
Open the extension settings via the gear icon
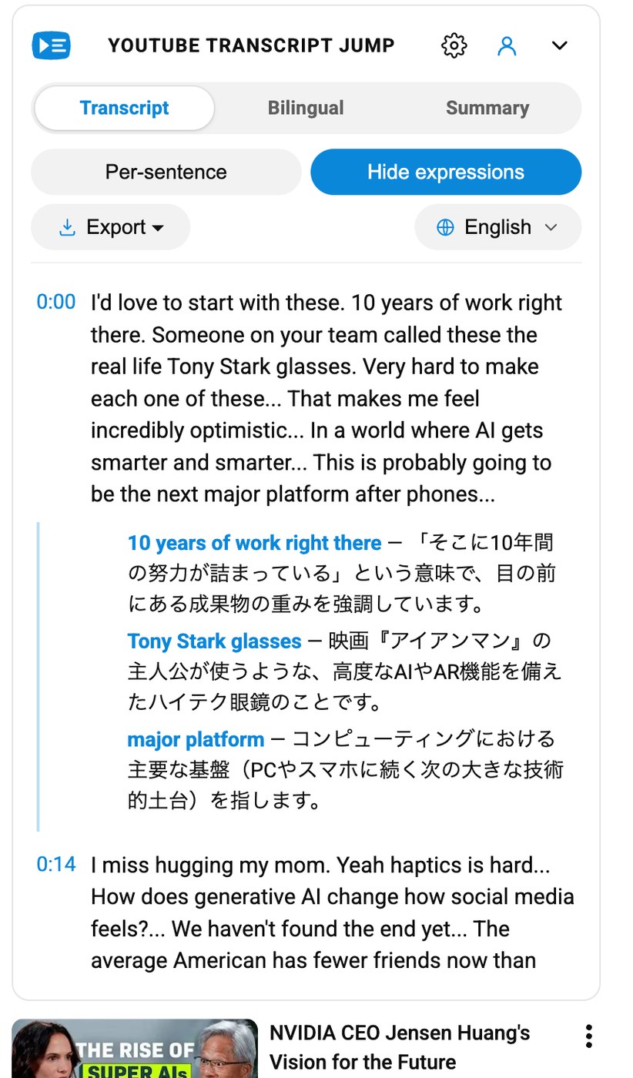454,45
